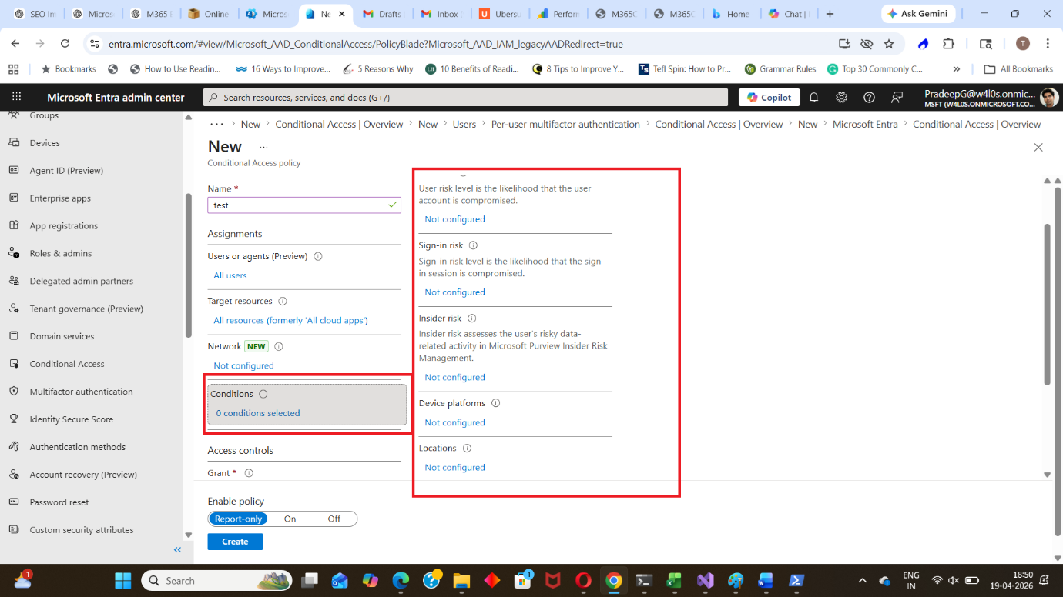Image resolution: width=1063 pixels, height=597 pixels.
Task: Select Authentication methods in sidebar
Action: point(77,447)
